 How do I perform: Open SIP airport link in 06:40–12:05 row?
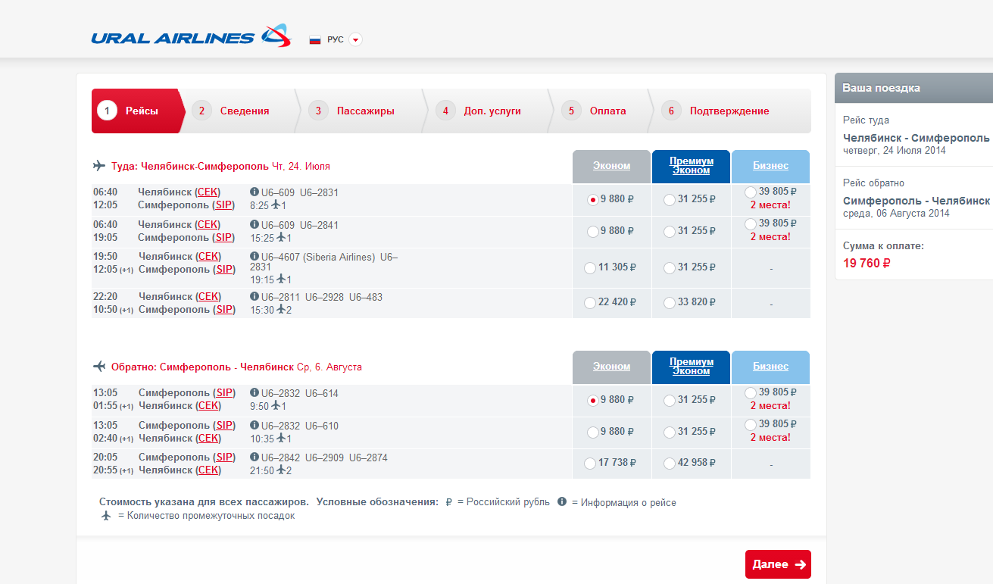pyautogui.click(x=223, y=205)
